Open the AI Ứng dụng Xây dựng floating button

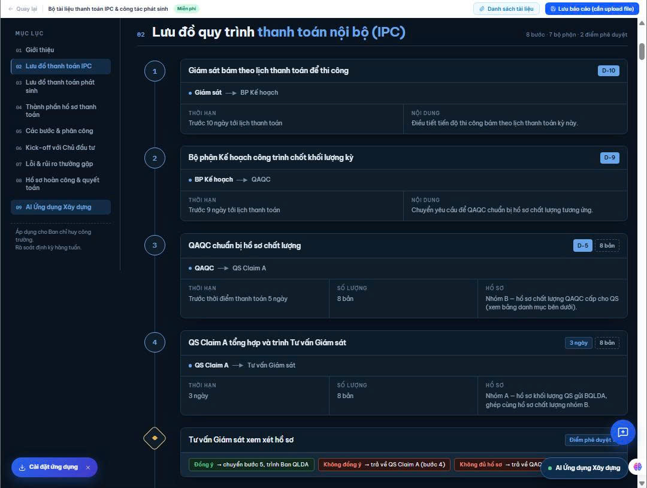[584, 468]
